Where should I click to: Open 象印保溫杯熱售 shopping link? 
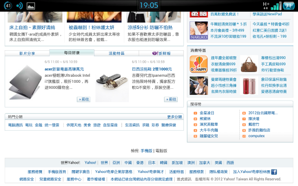[x=274, y=80]
